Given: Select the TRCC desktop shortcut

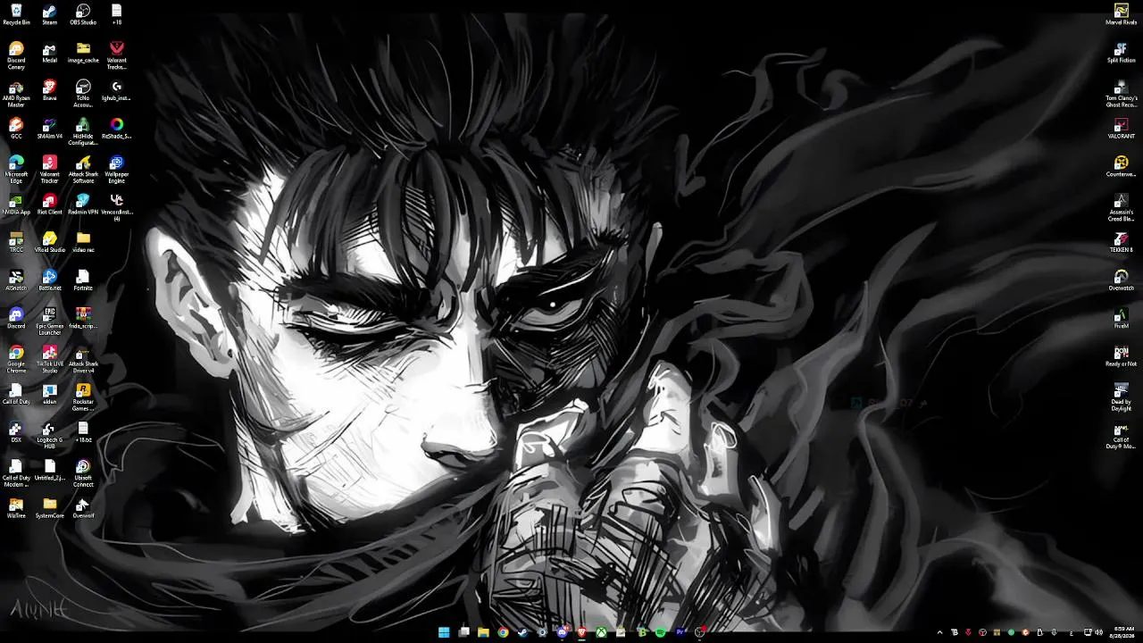Looking at the screenshot, I should point(16,243).
